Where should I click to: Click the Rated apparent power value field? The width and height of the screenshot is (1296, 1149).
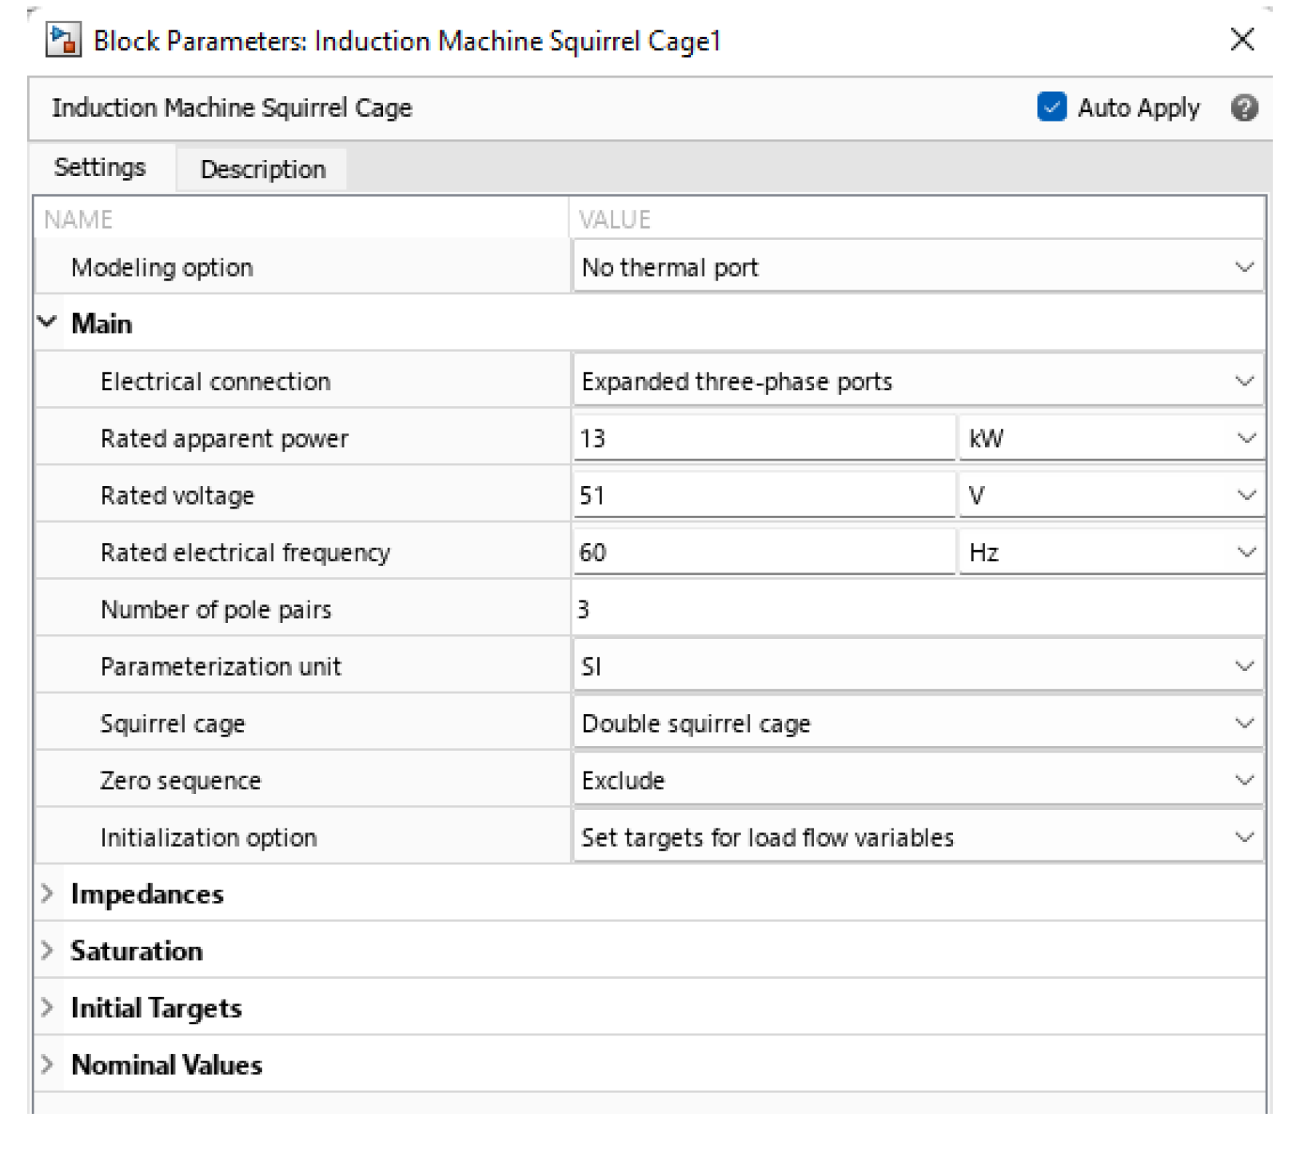click(763, 438)
